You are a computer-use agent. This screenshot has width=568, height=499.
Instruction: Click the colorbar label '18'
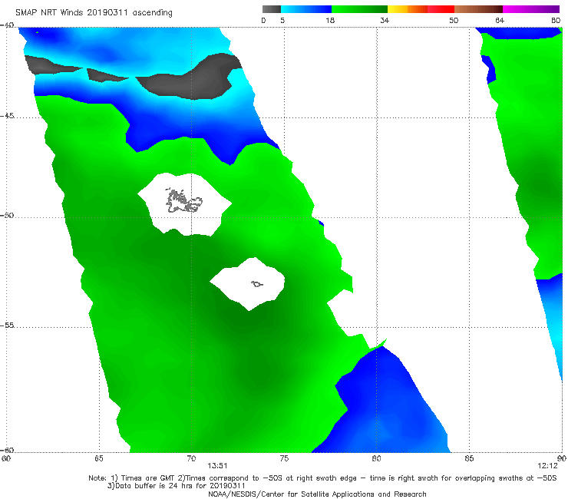(x=330, y=21)
